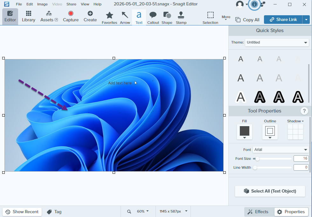Click the Quick Styles scrollbar
This screenshot has height=217, width=312.
coord(309,83)
